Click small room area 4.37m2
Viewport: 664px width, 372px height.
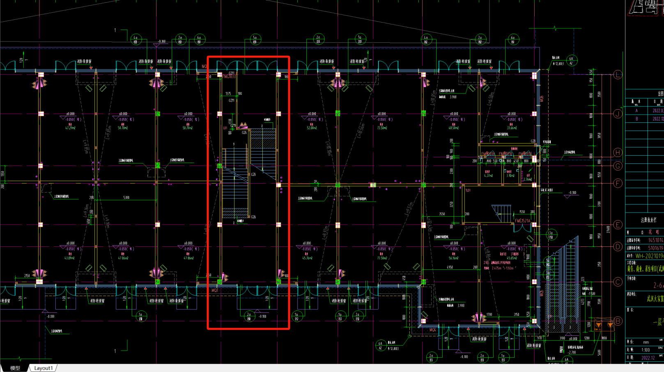488,176
